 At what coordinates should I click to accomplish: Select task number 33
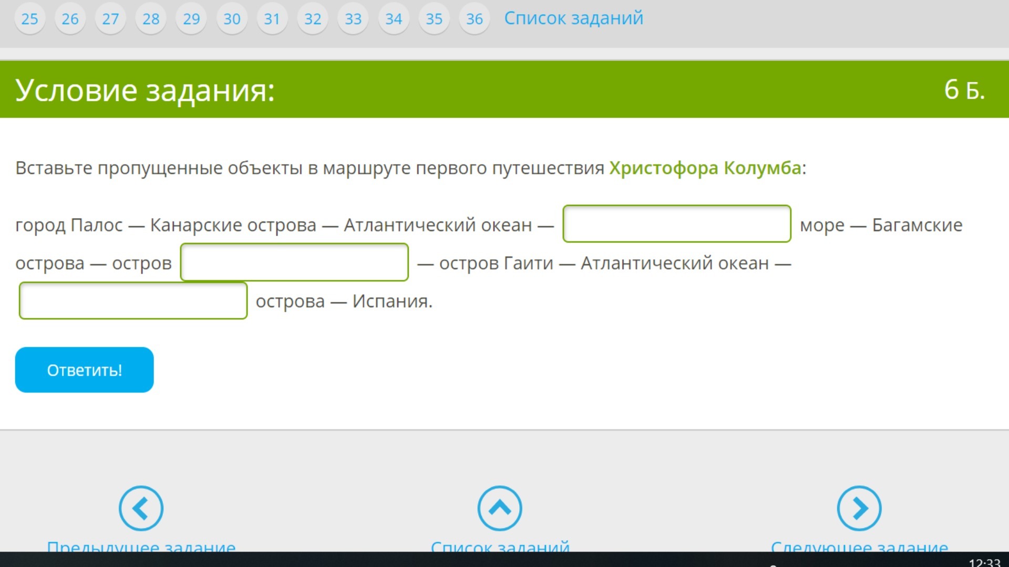[x=353, y=19]
